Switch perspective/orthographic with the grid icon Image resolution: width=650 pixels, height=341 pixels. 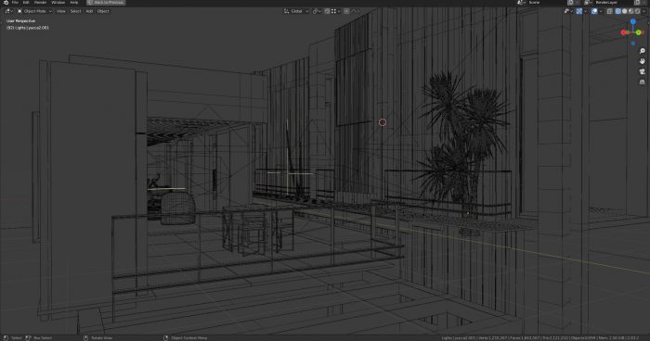(643, 82)
